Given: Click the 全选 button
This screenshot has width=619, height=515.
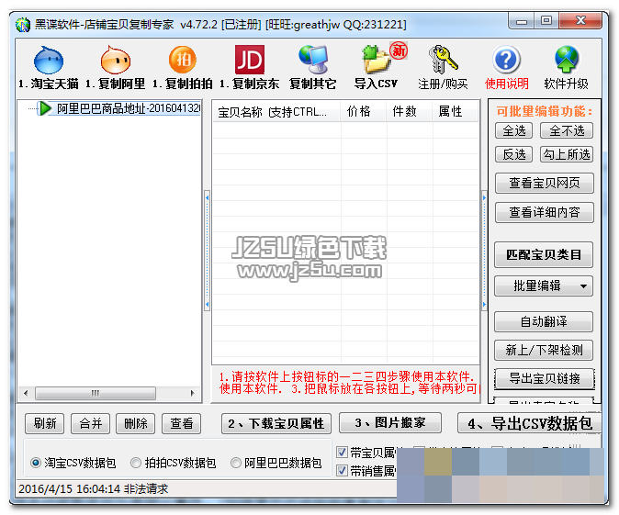Looking at the screenshot, I should click(514, 130).
